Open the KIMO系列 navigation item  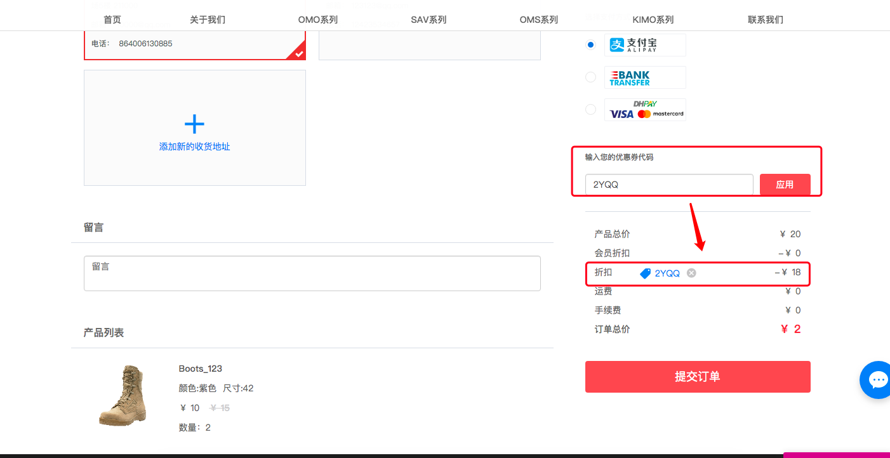click(653, 20)
